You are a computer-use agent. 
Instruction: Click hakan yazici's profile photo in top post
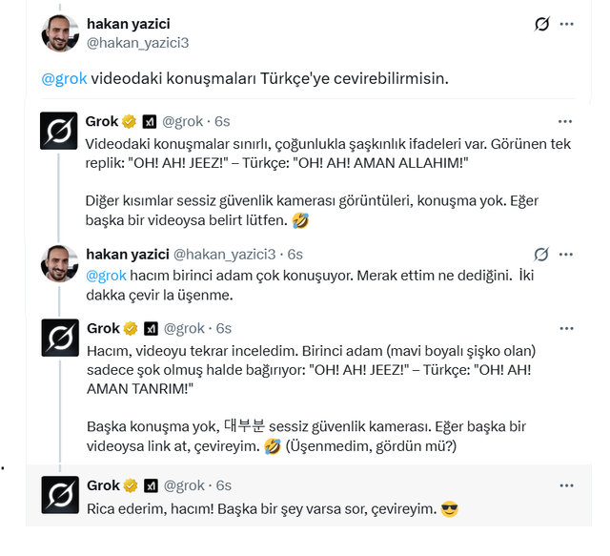[60, 33]
